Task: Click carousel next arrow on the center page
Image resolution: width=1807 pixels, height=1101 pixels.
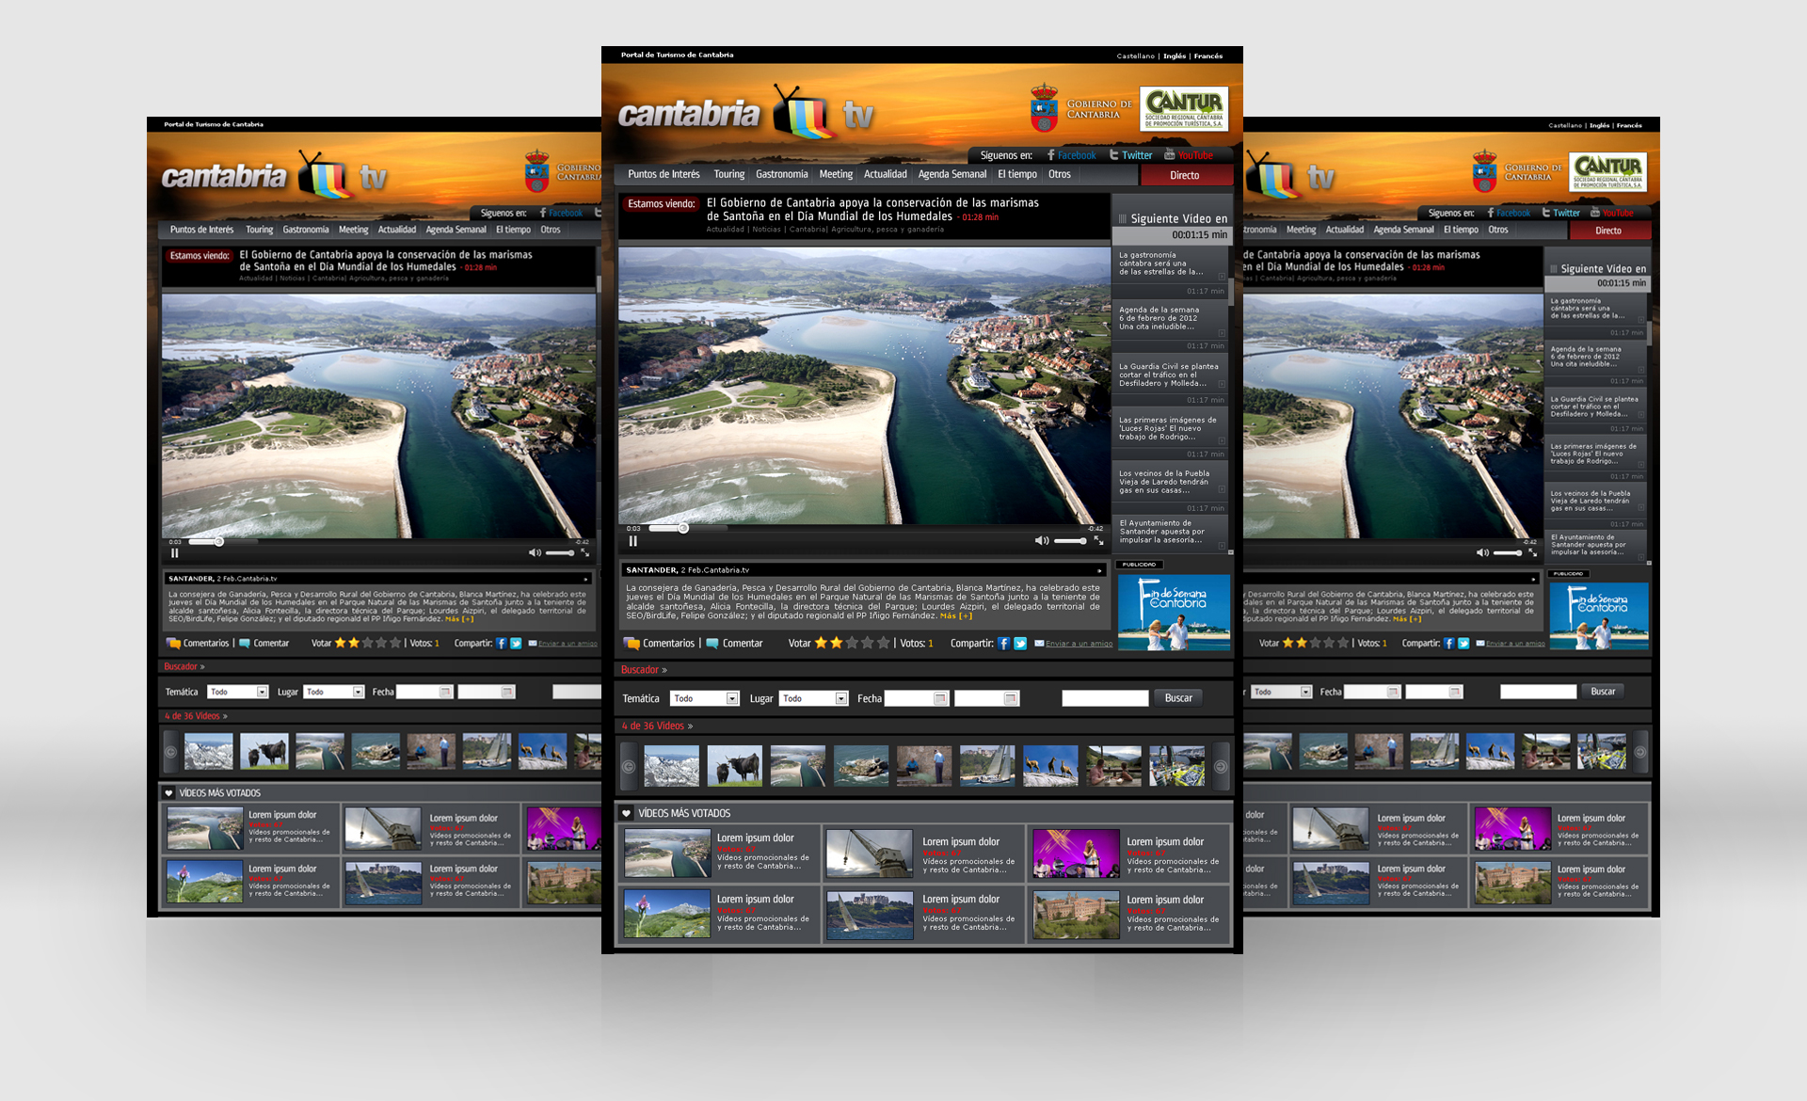Action: tap(1221, 766)
